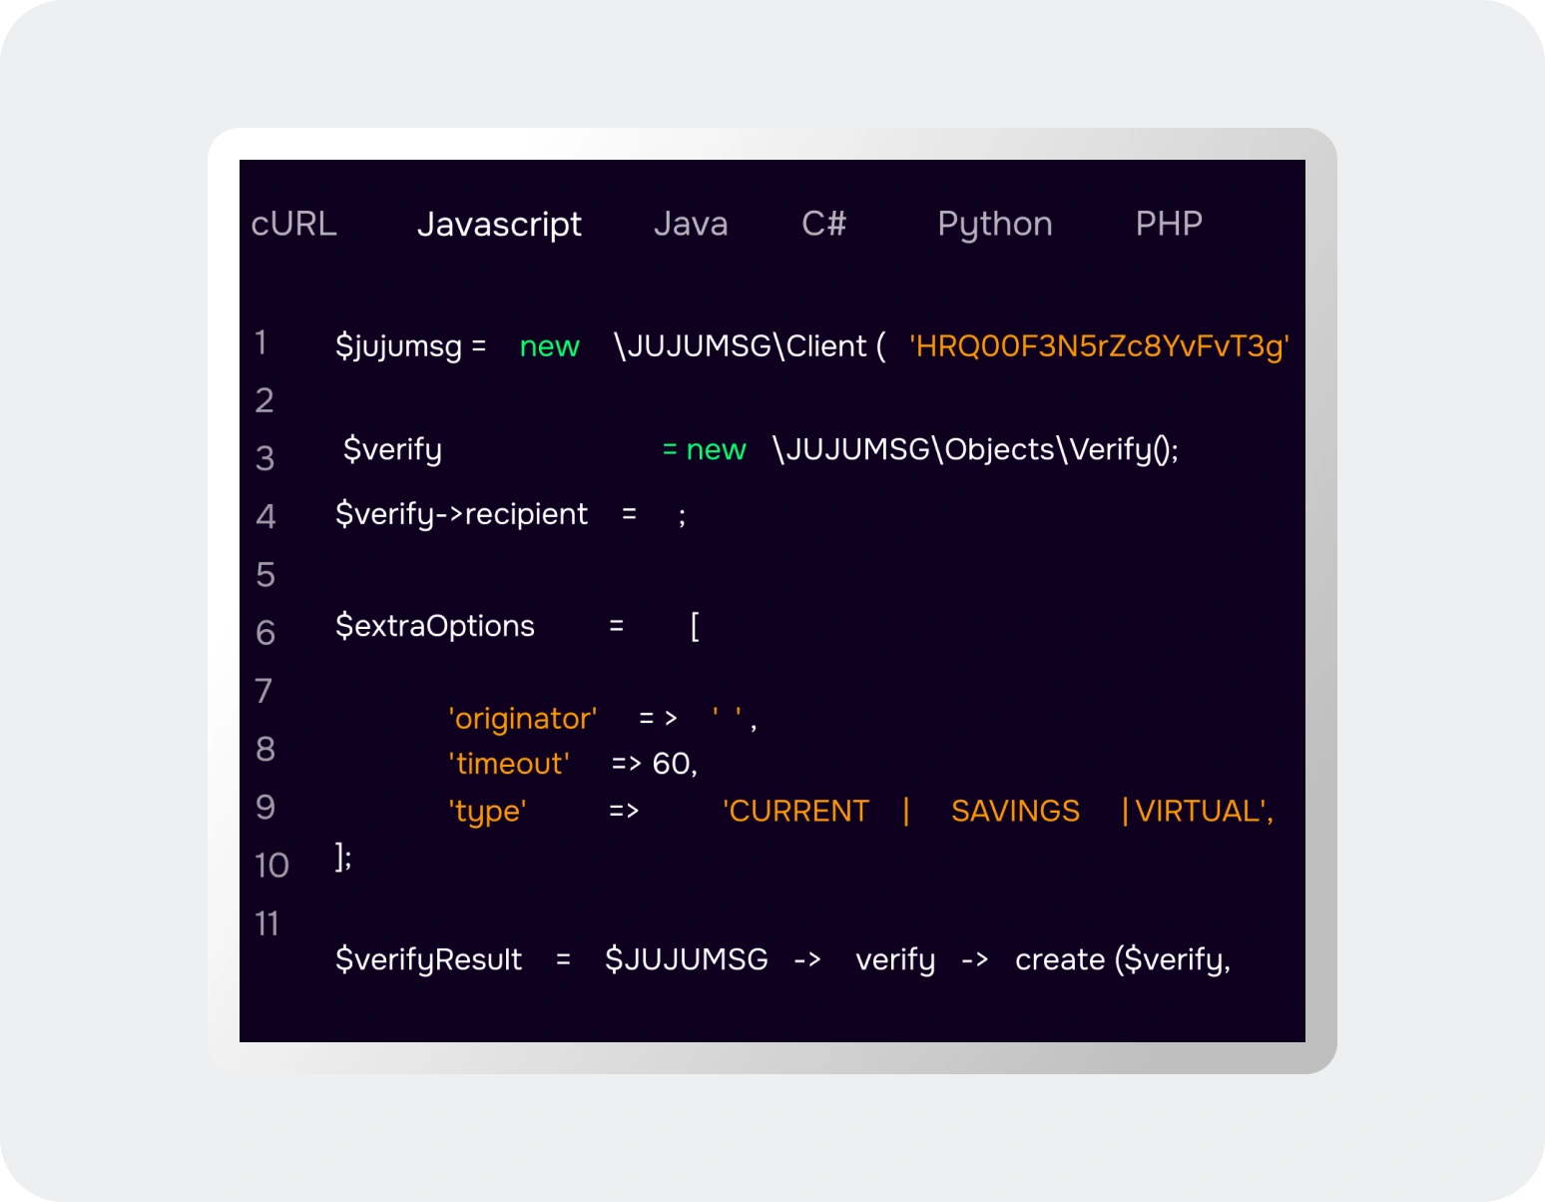Switch to the cURL tab
This screenshot has width=1545, height=1202.
point(293,224)
